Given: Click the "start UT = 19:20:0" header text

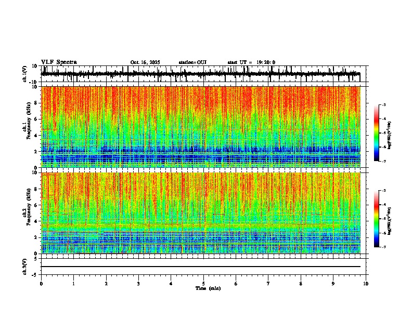Looking at the screenshot, I should coord(251,62).
